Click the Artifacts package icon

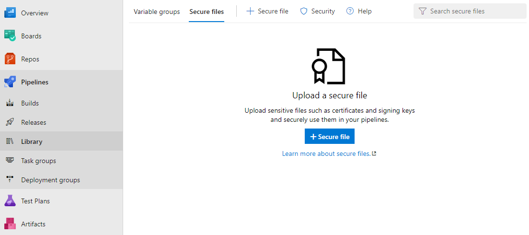point(10,223)
